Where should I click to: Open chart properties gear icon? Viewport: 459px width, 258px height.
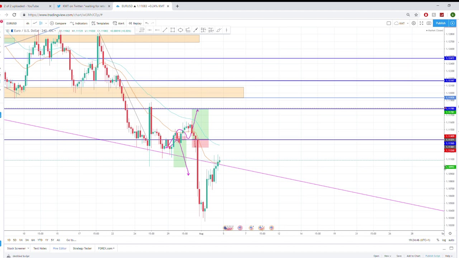coord(413,23)
